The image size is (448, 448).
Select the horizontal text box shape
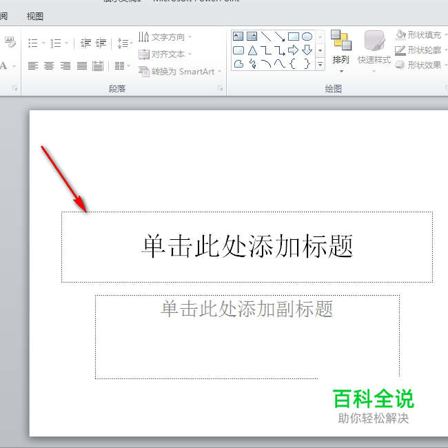238,37
